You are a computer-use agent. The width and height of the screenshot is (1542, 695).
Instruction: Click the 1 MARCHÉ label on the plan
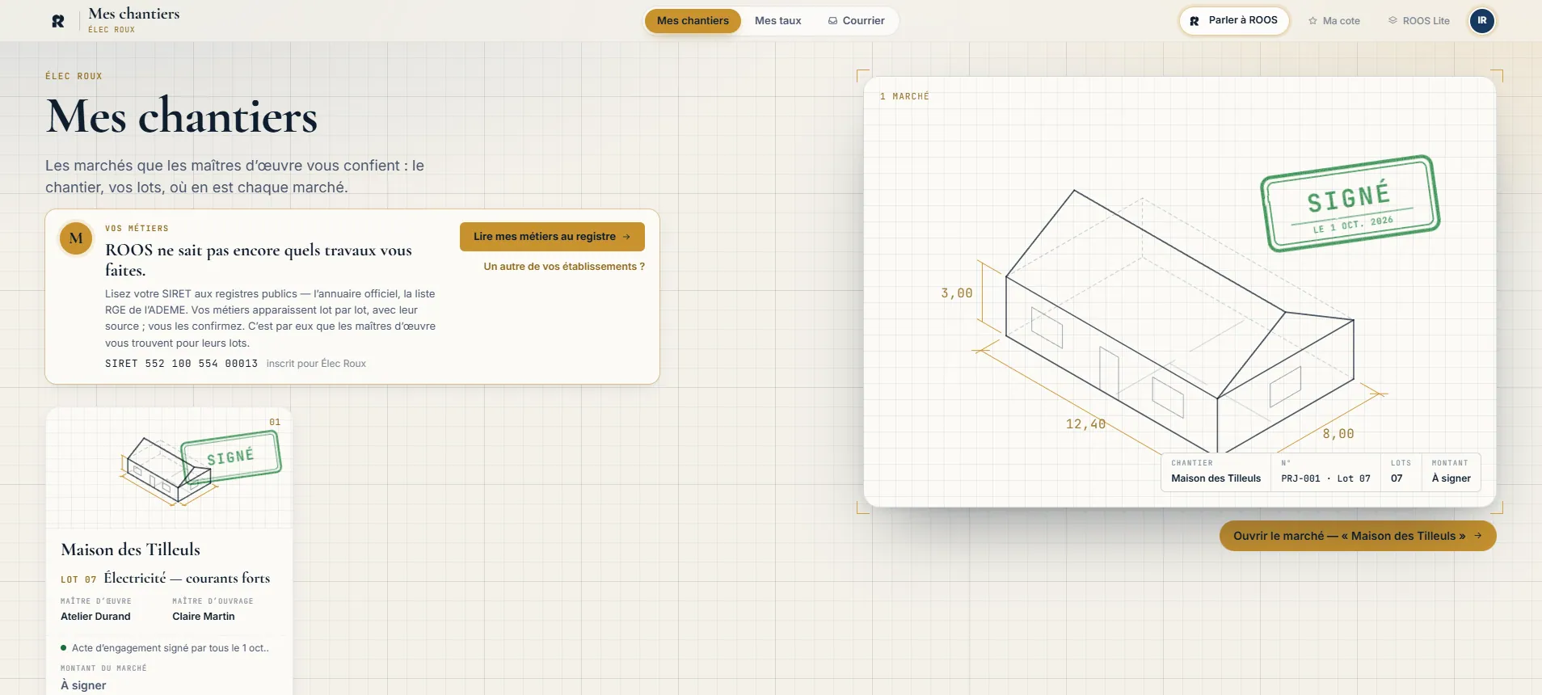[904, 96]
